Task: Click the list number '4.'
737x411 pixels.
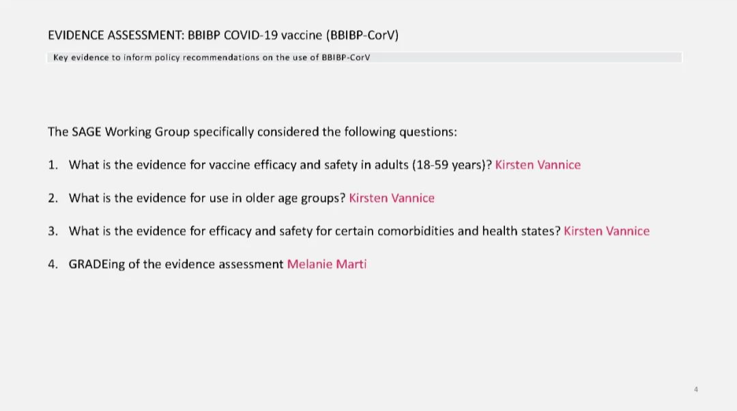Action: click(x=53, y=264)
